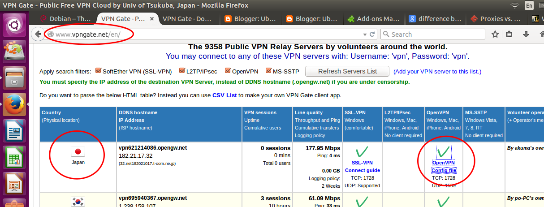Click hostname vpn695940367.opengw.net
The image size is (544, 207).
153,198
